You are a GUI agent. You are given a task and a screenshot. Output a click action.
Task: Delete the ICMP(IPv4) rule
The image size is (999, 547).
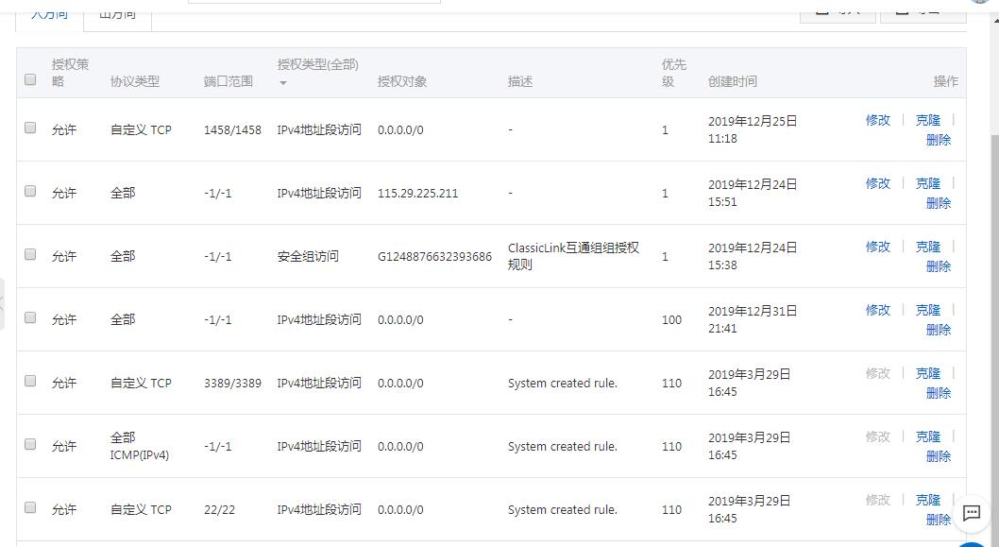(939, 456)
